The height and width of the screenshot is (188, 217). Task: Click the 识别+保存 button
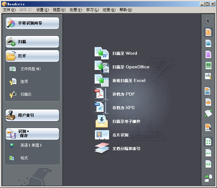pos(32,134)
